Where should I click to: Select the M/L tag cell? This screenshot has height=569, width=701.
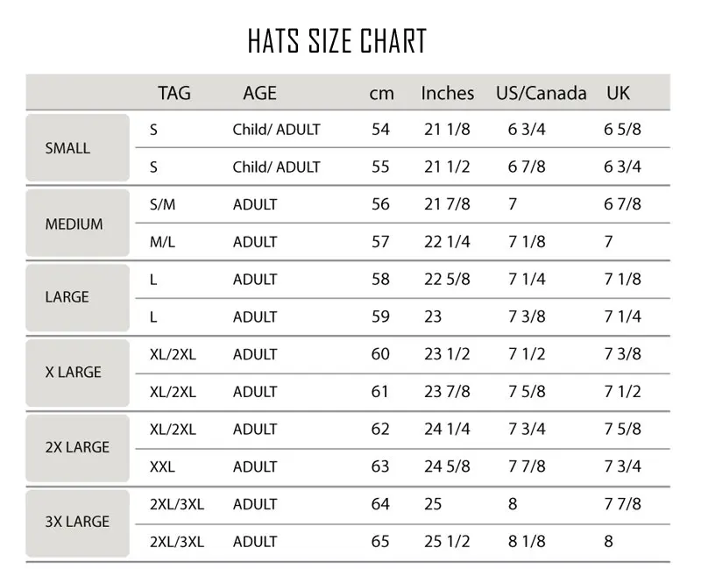163,242
